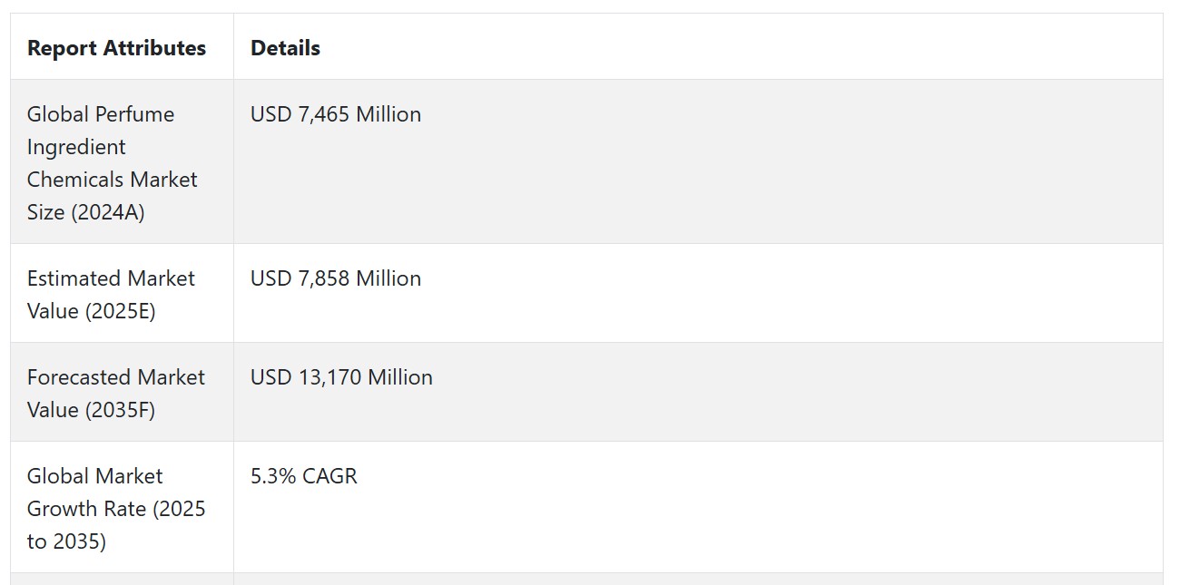This screenshot has width=1180, height=585.
Task: Click the word 'Million' after 13,170
Action: pos(400,377)
